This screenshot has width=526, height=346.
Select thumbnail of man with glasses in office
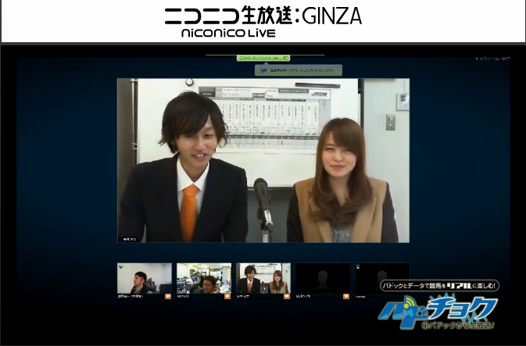[x=204, y=278]
